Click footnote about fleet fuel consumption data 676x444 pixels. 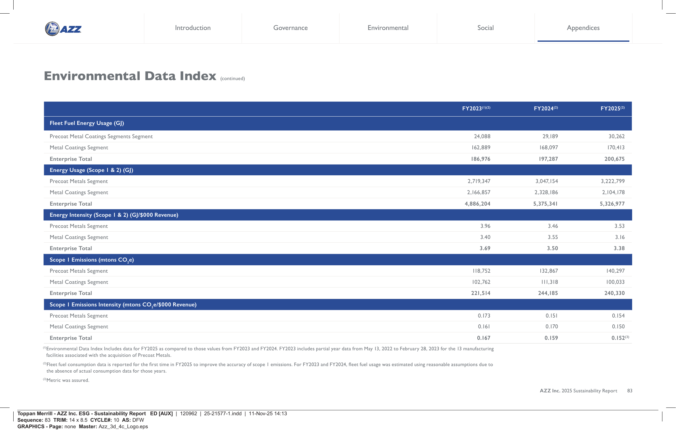(x=268, y=368)
